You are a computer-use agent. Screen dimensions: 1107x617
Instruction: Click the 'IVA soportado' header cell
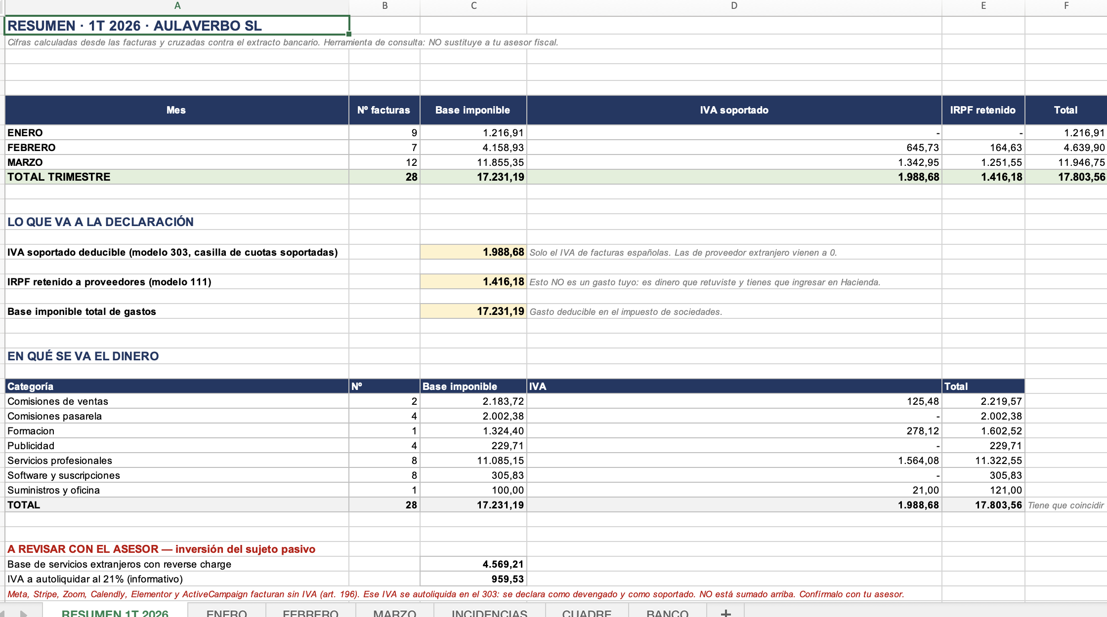[x=734, y=110]
